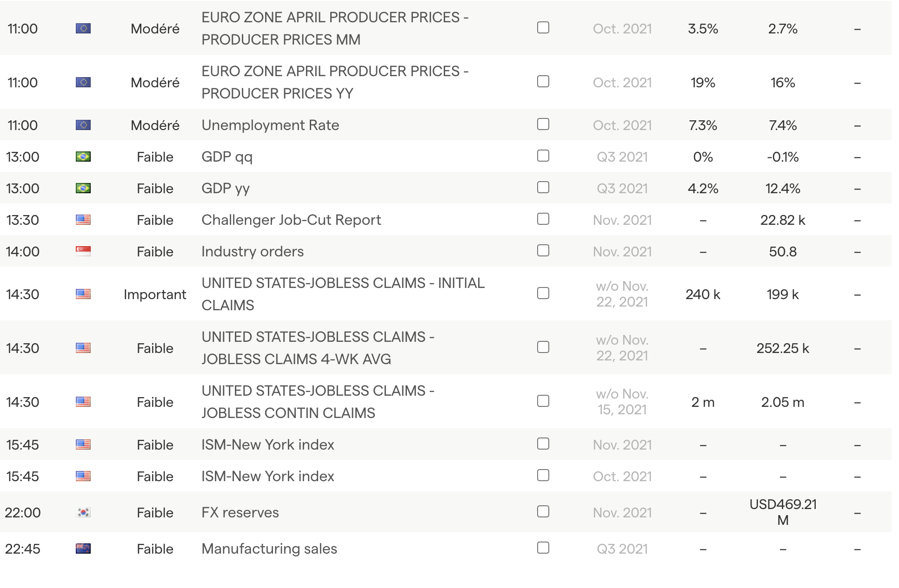Click the Singapore flag beside Industry orders
The height and width of the screenshot is (588, 899).
click(x=83, y=251)
